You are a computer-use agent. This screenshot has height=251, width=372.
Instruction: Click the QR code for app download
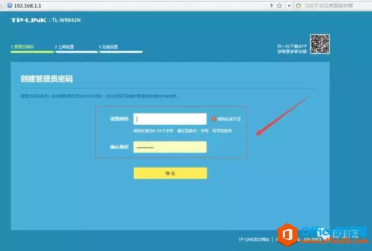pos(319,45)
